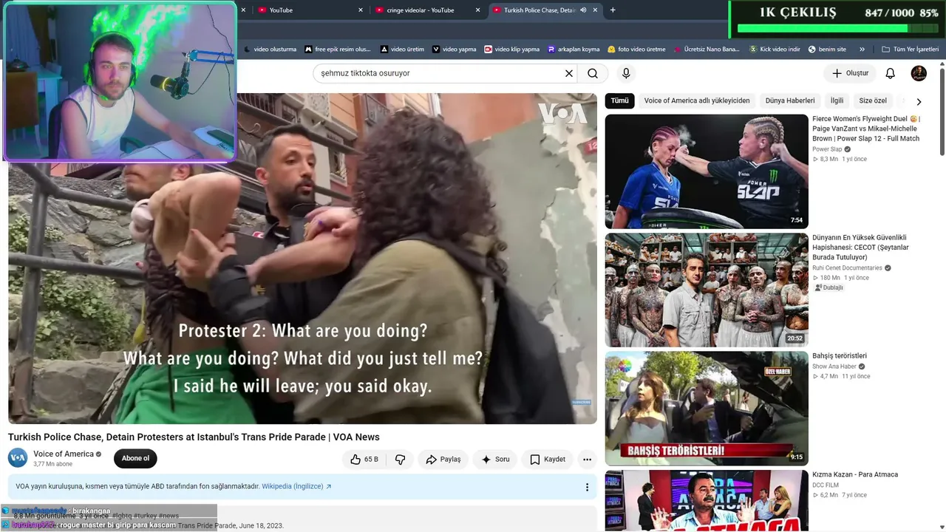946x532 pixels.
Task: Click the playing video frame
Action: (302, 259)
